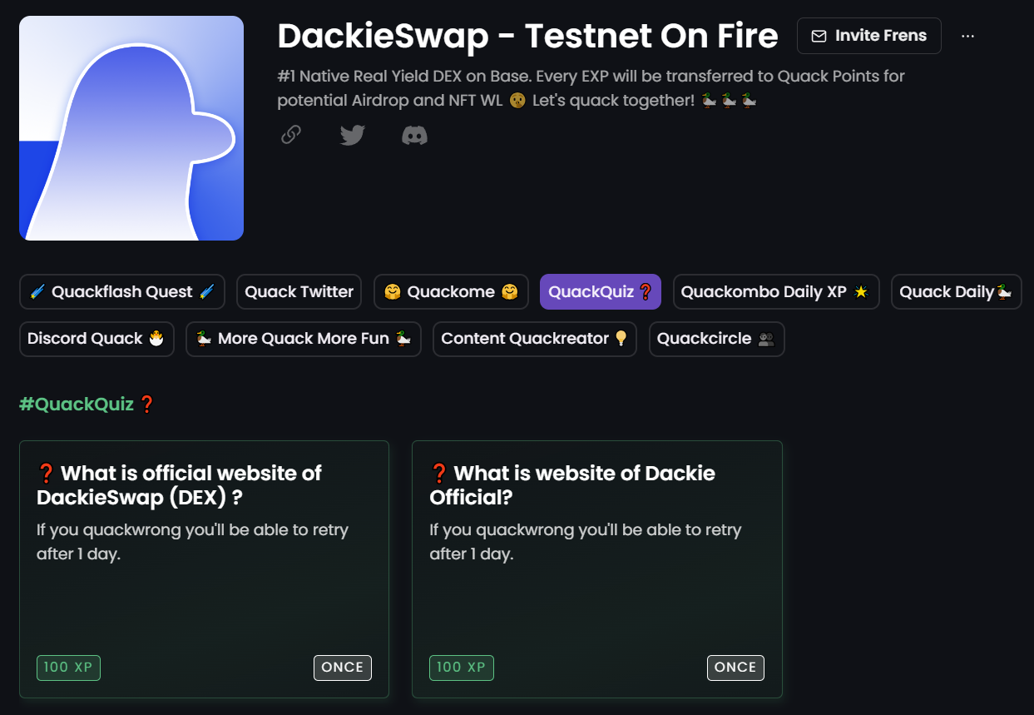Click the envelope icon beside Invite Frens
Screen dimensions: 1034x715
(819, 36)
